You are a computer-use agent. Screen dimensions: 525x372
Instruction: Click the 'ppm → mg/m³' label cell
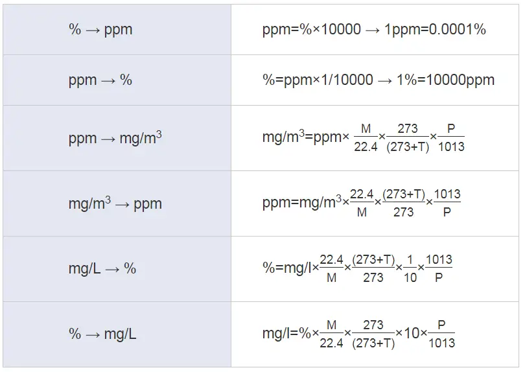(117, 138)
